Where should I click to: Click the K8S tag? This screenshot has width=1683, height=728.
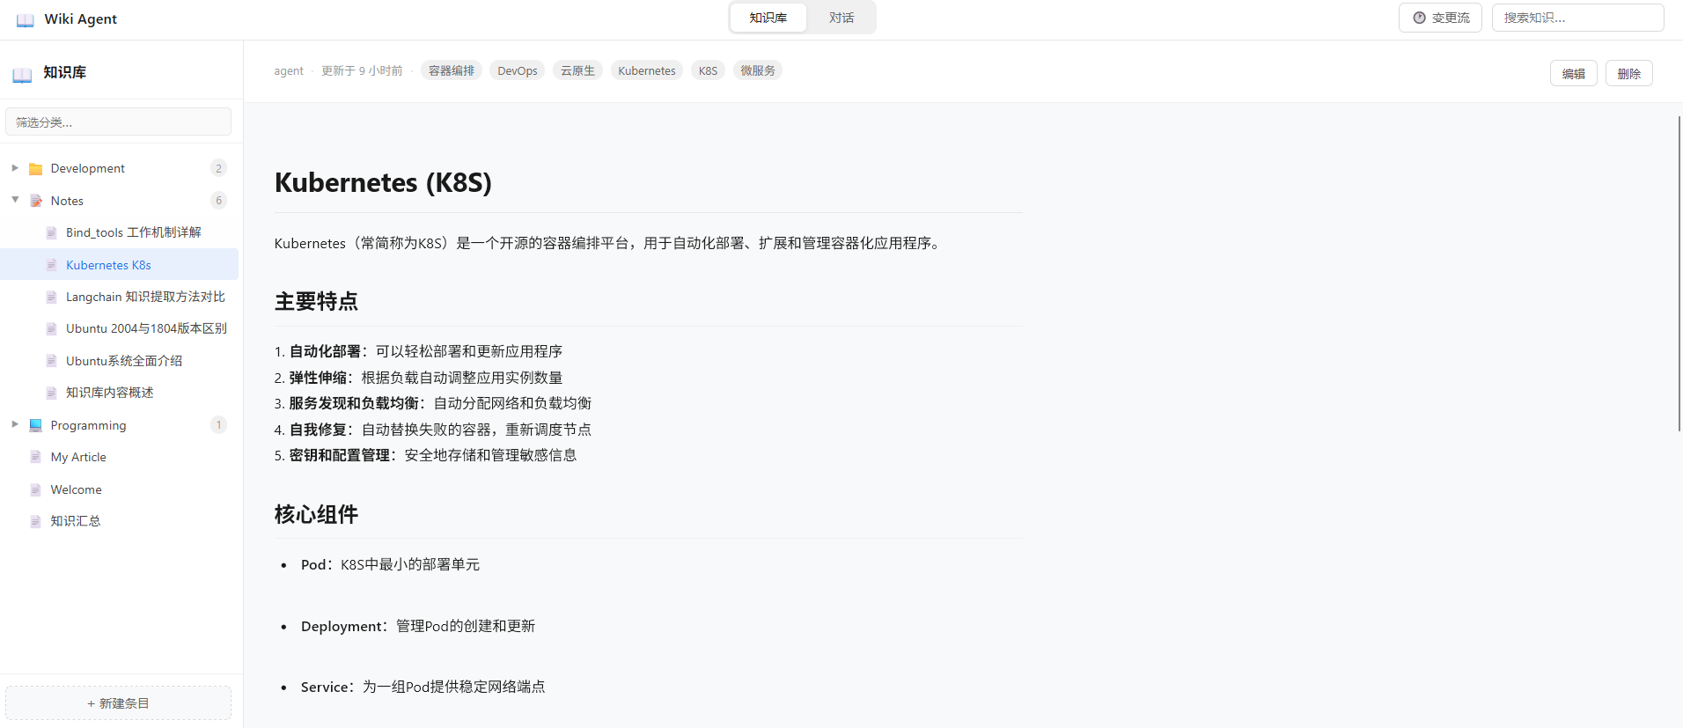(708, 70)
